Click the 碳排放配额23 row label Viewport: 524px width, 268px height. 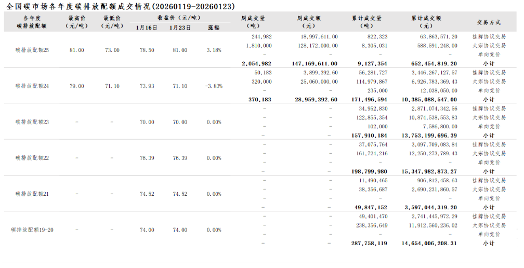(x=32, y=122)
